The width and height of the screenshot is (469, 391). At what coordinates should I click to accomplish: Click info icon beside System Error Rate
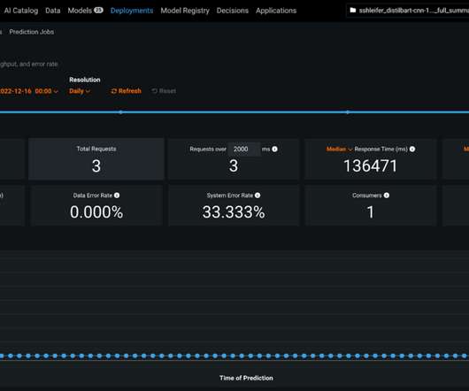pos(258,195)
